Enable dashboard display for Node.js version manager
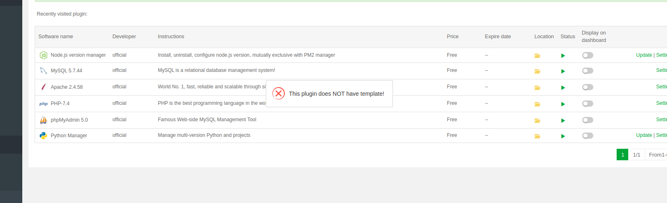The image size is (667, 203). (588, 55)
